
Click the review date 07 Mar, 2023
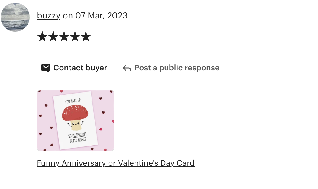coord(101,16)
